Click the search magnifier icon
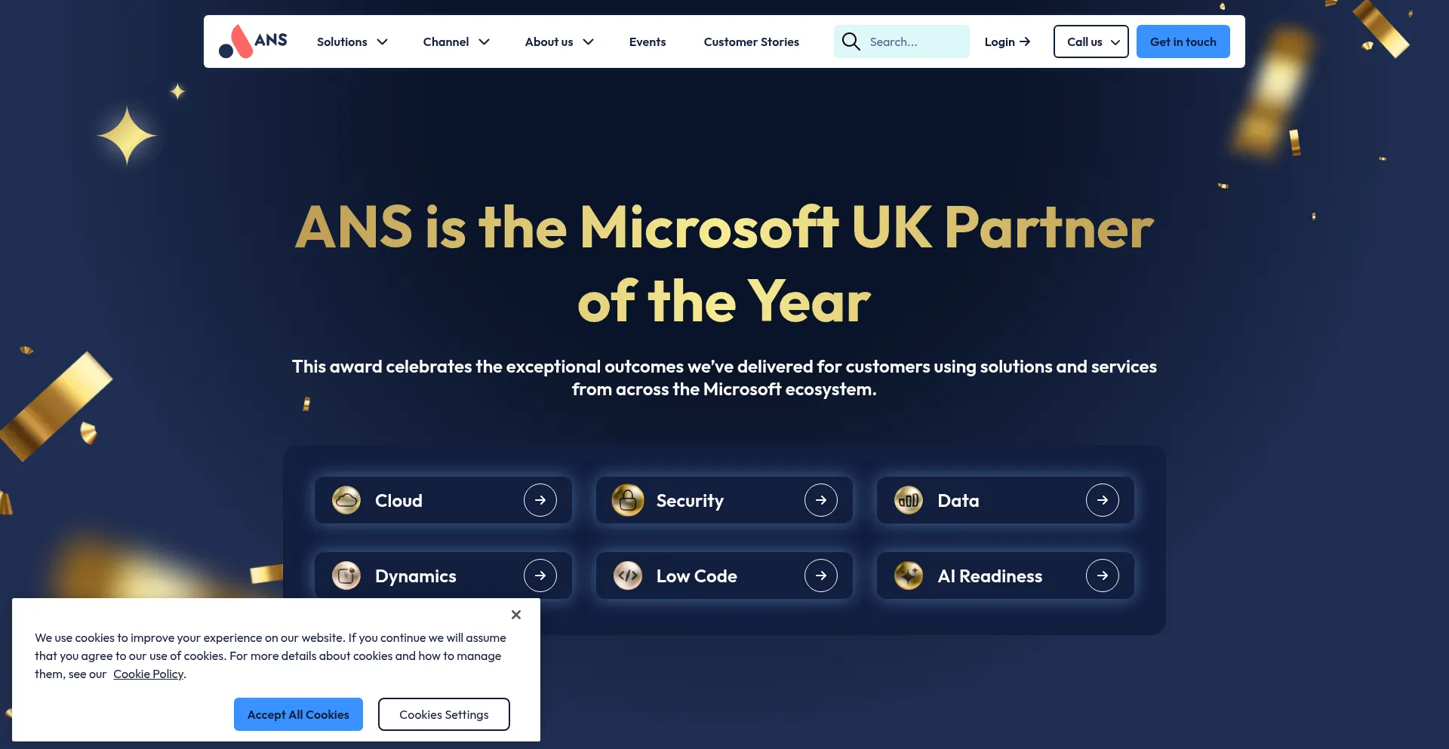This screenshot has height=749, width=1449. click(851, 41)
